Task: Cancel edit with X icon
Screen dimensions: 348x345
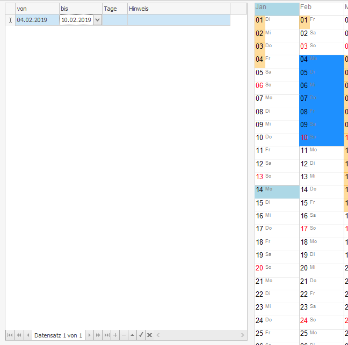Action: [150, 335]
